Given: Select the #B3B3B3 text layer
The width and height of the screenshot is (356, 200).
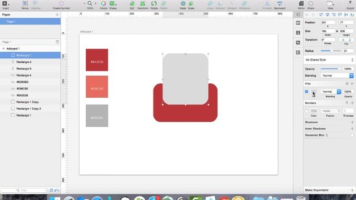Looking at the screenshot, I should click(x=30, y=82).
